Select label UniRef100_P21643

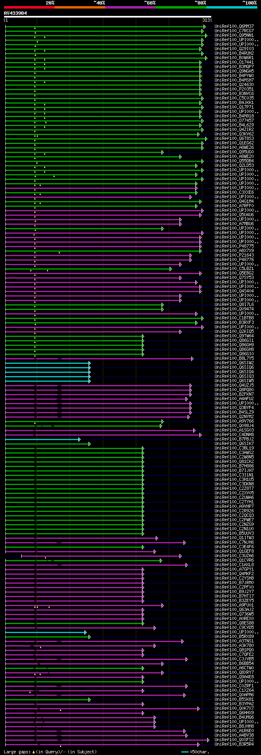tap(234, 255)
